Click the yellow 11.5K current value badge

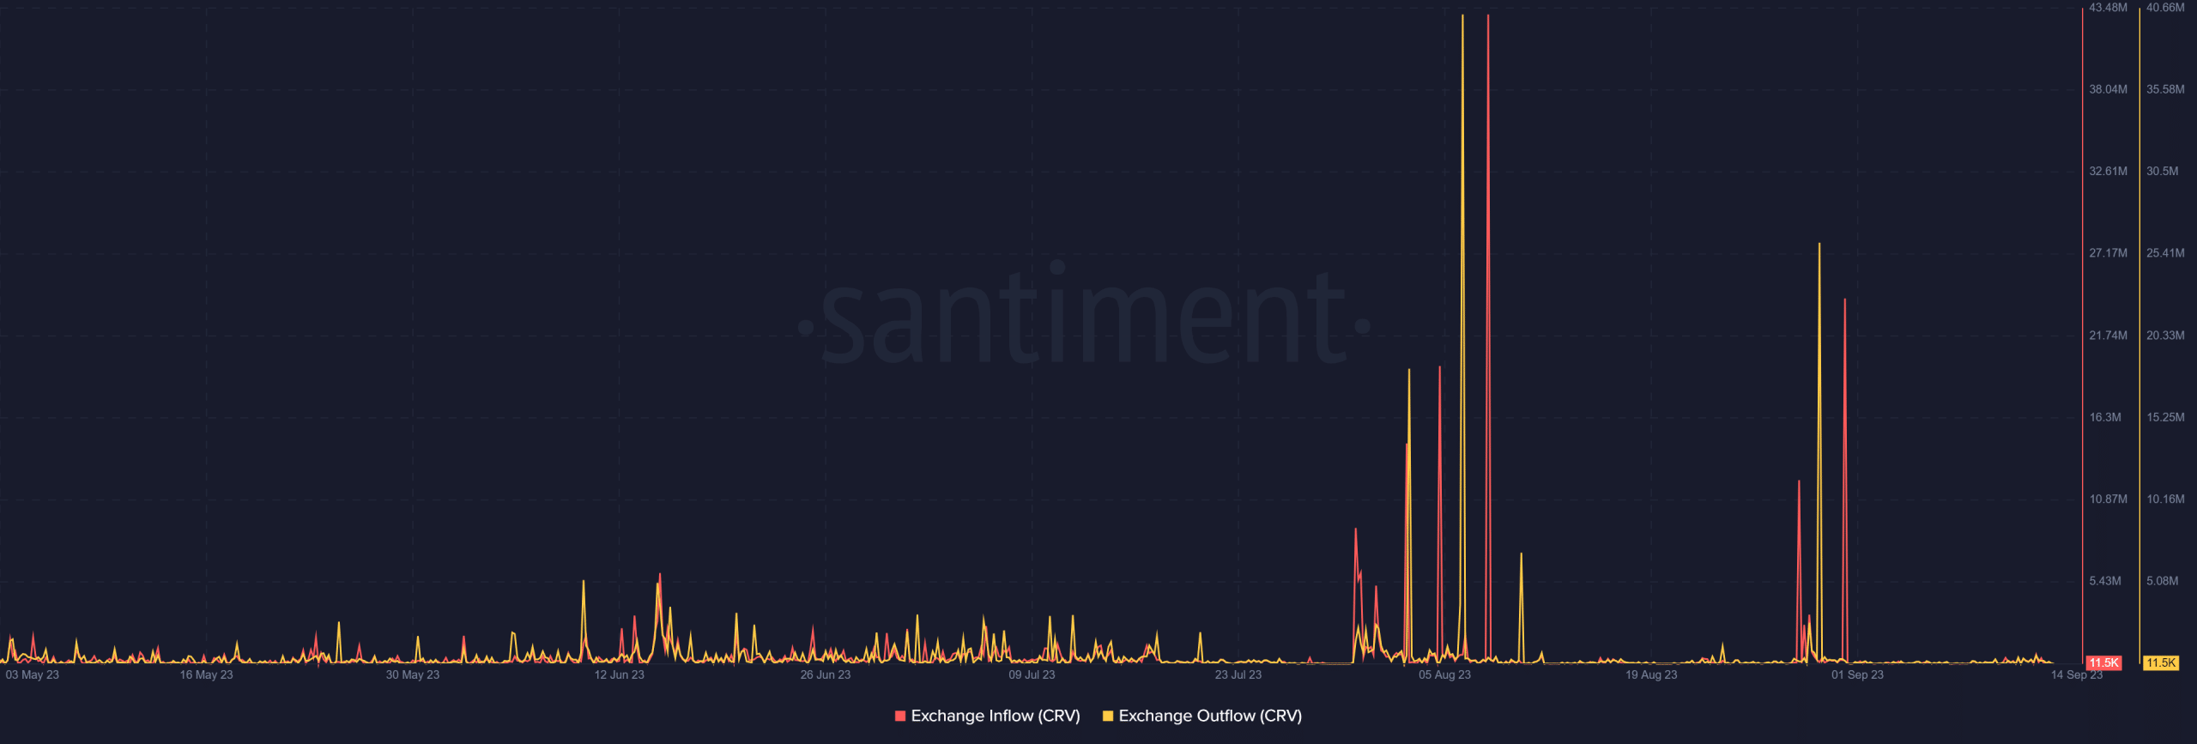tap(2160, 662)
